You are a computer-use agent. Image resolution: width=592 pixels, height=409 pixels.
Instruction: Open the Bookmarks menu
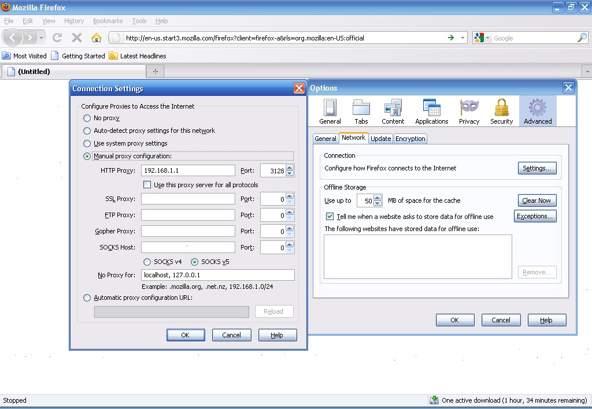pos(108,21)
